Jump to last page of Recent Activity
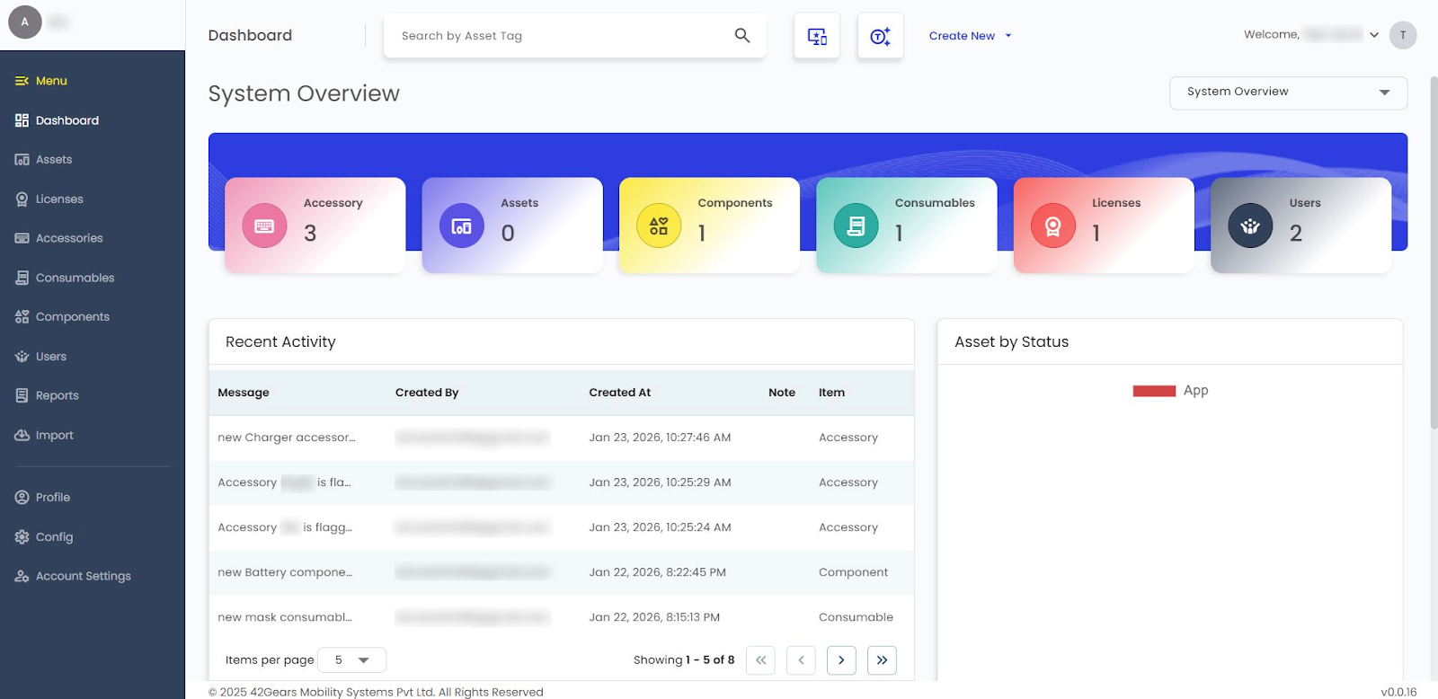This screenshot has height=699, width=1438. [x=882, y=660]
